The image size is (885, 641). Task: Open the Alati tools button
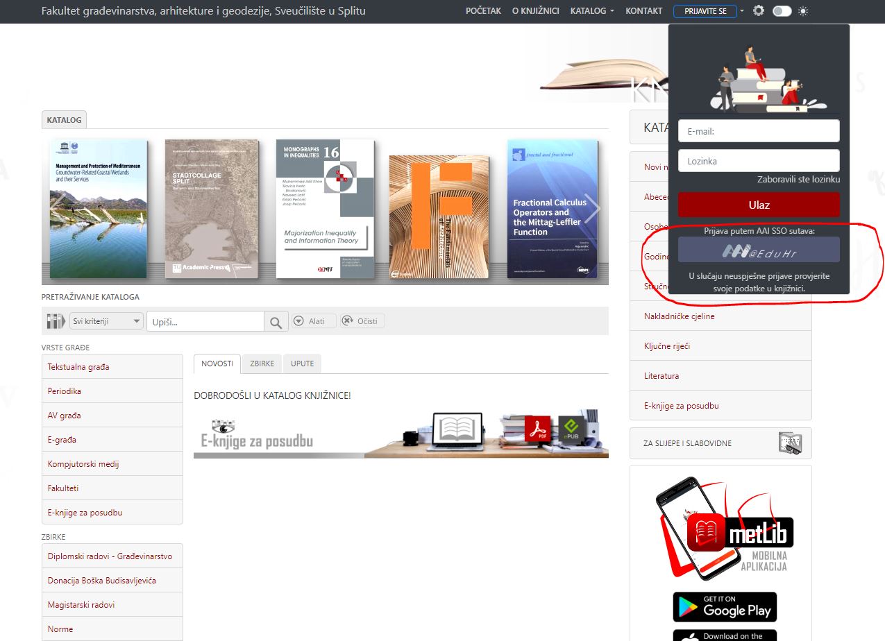point(312,321)
